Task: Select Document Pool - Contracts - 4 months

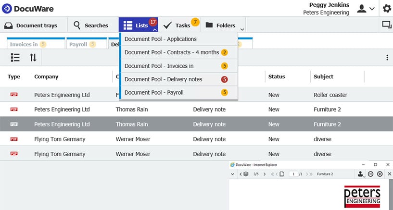Action: click(x=172, y=52)
